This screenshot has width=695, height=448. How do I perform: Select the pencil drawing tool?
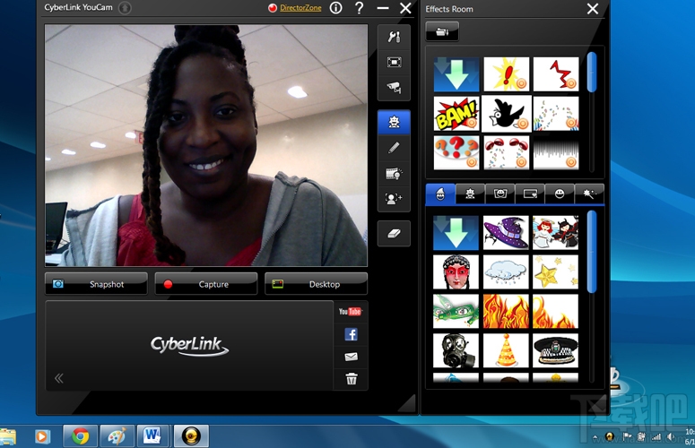(x=394, y=148)
